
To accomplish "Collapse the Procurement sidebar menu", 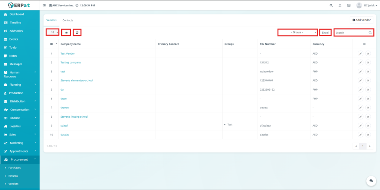I will pyautogui.click(x=20, y=160).
